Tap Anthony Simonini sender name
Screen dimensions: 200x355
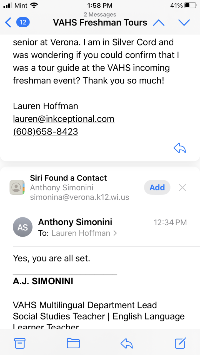click(x=75, y=222)
